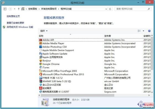Click publisher win.rar GmbH
Viewport: 155px width, 109px height.
(x=112, y=81)
